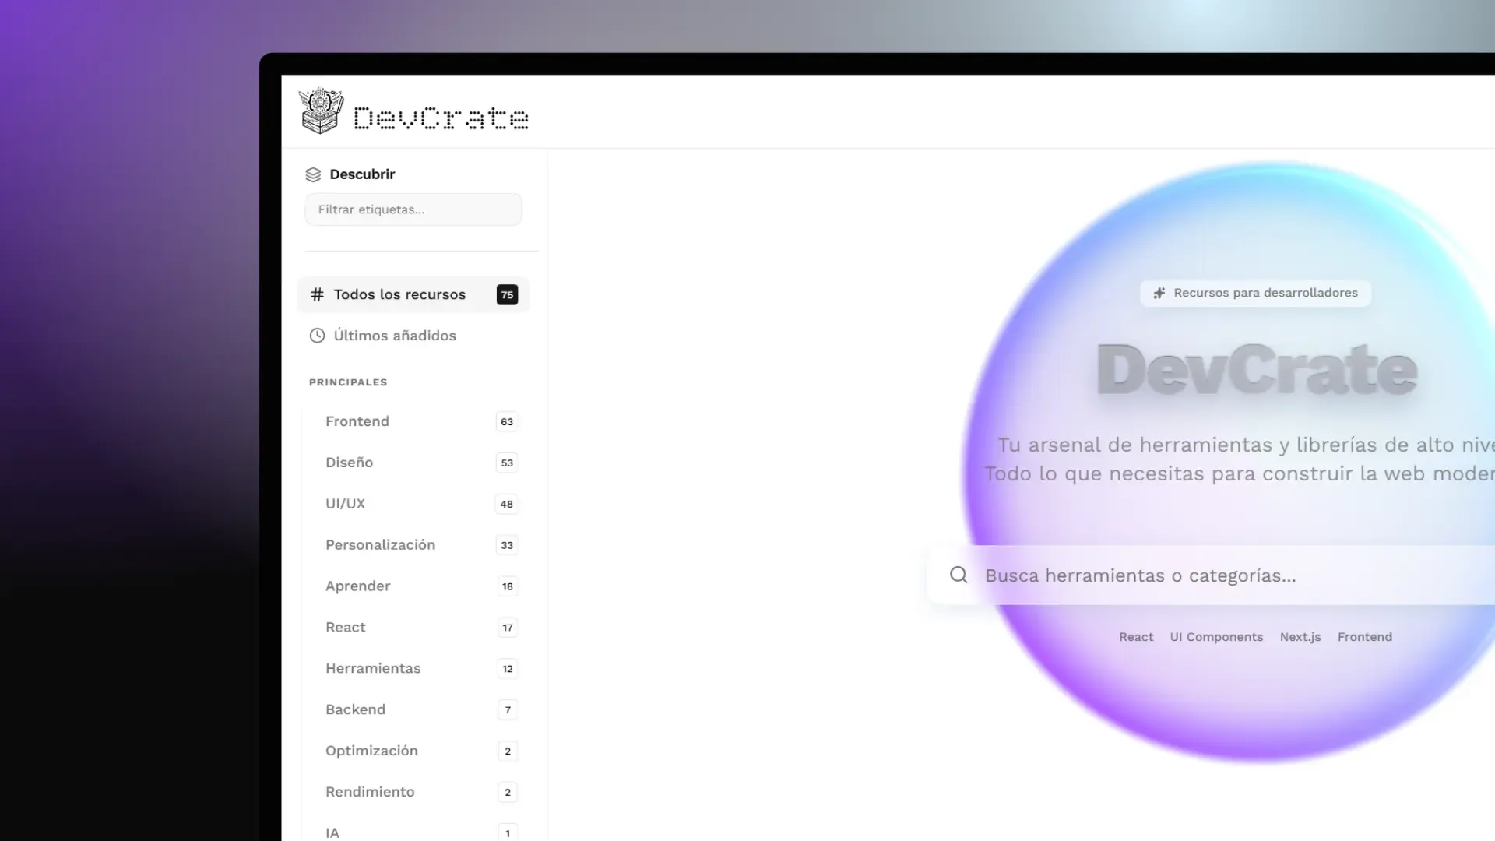Select the Aprender category
Screen dimensions: 1495x841
[x=358, y=586]
